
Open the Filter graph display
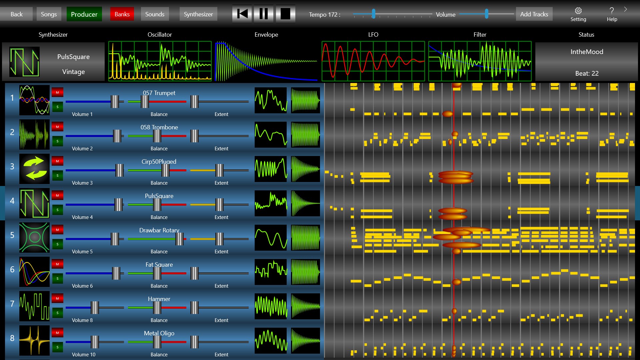(x=480, y=61)
